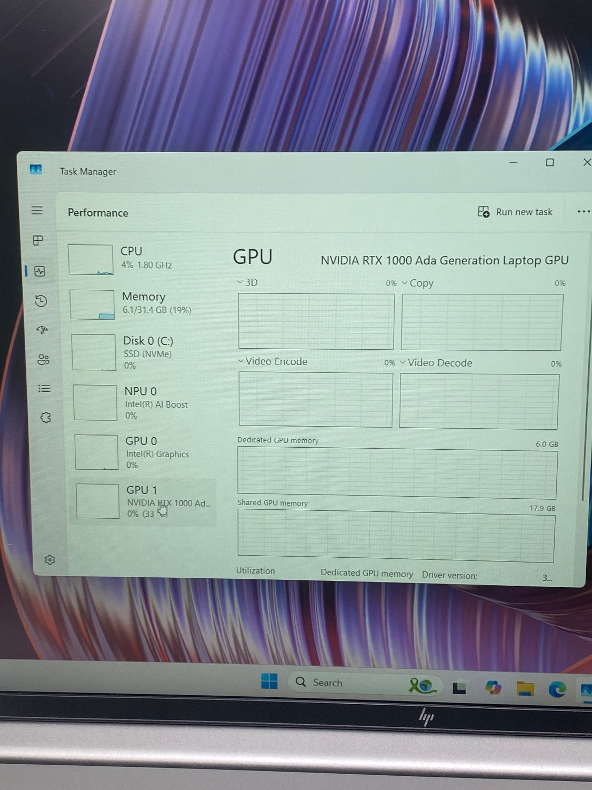Open the App history page icon
The height and width of the screenshot is (790, 592).
pyautogui.click(x=41, y=301)
